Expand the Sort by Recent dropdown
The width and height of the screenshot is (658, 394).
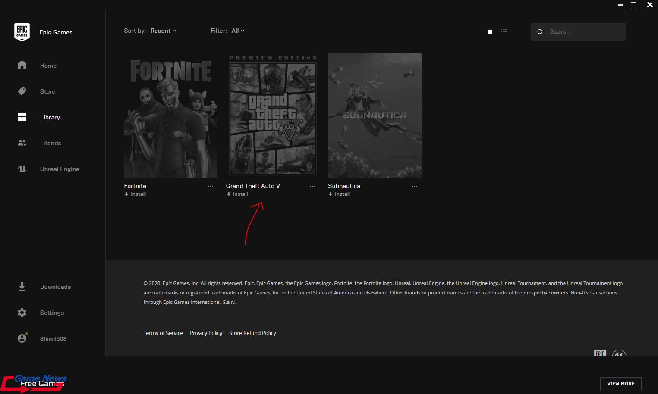pyautogui.click(x=163, y=31)
